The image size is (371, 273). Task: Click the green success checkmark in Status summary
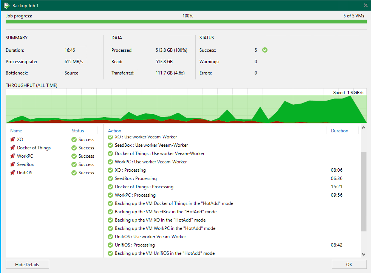click(x=265, y=50)
